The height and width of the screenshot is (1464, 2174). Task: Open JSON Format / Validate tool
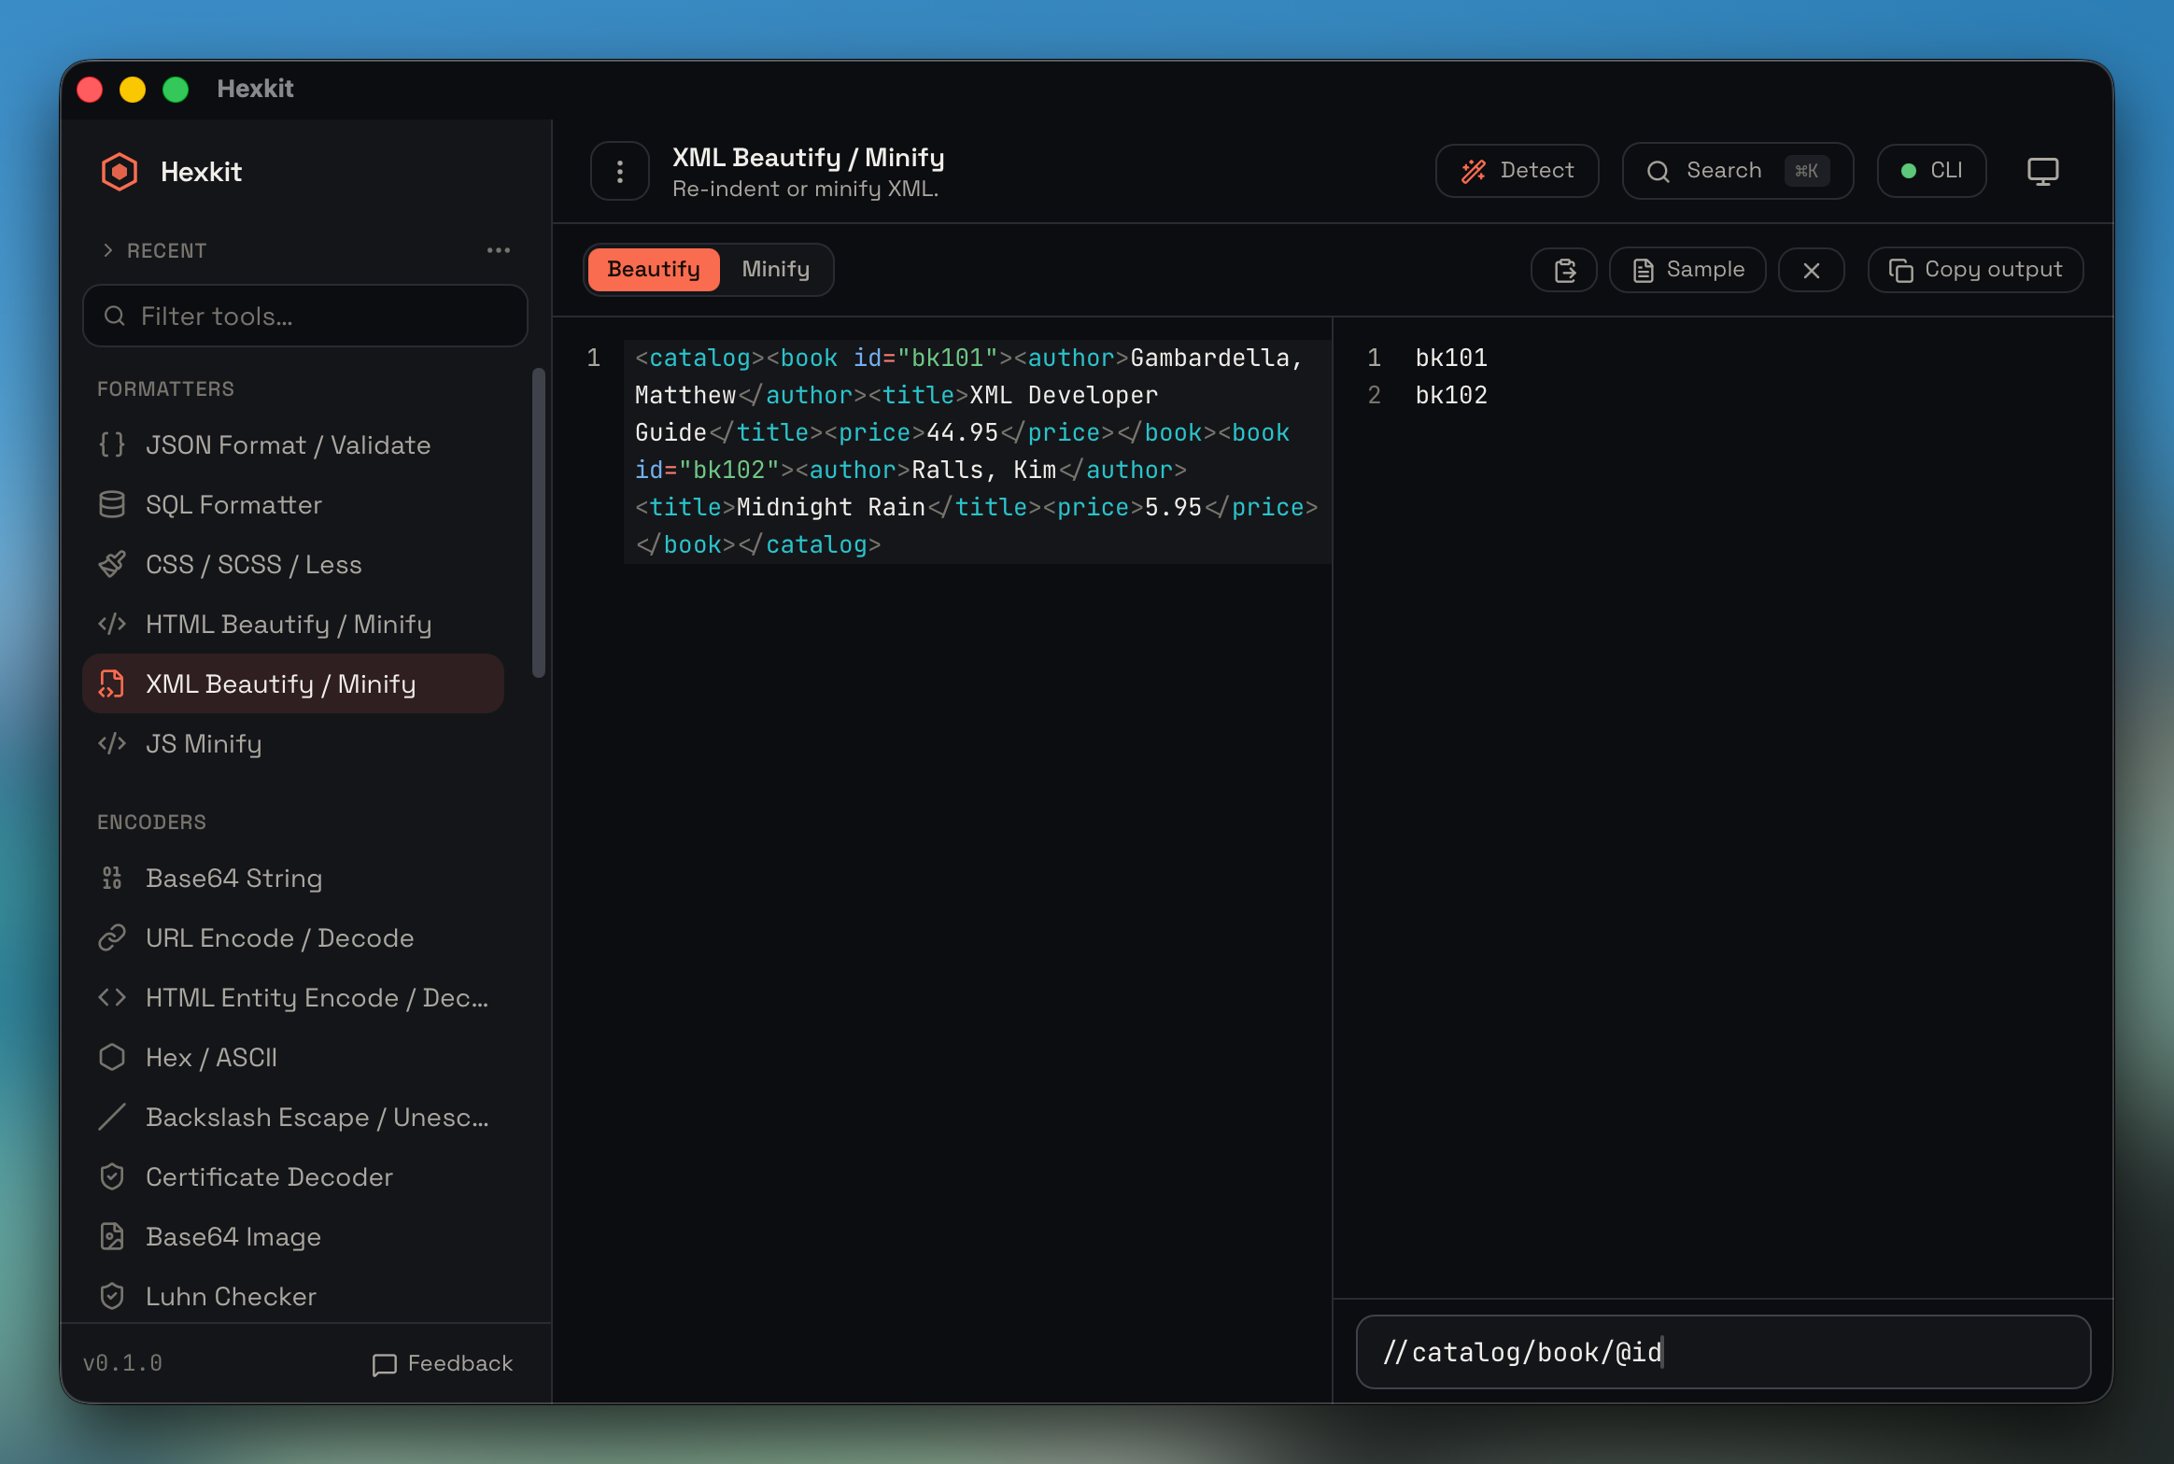293,445
